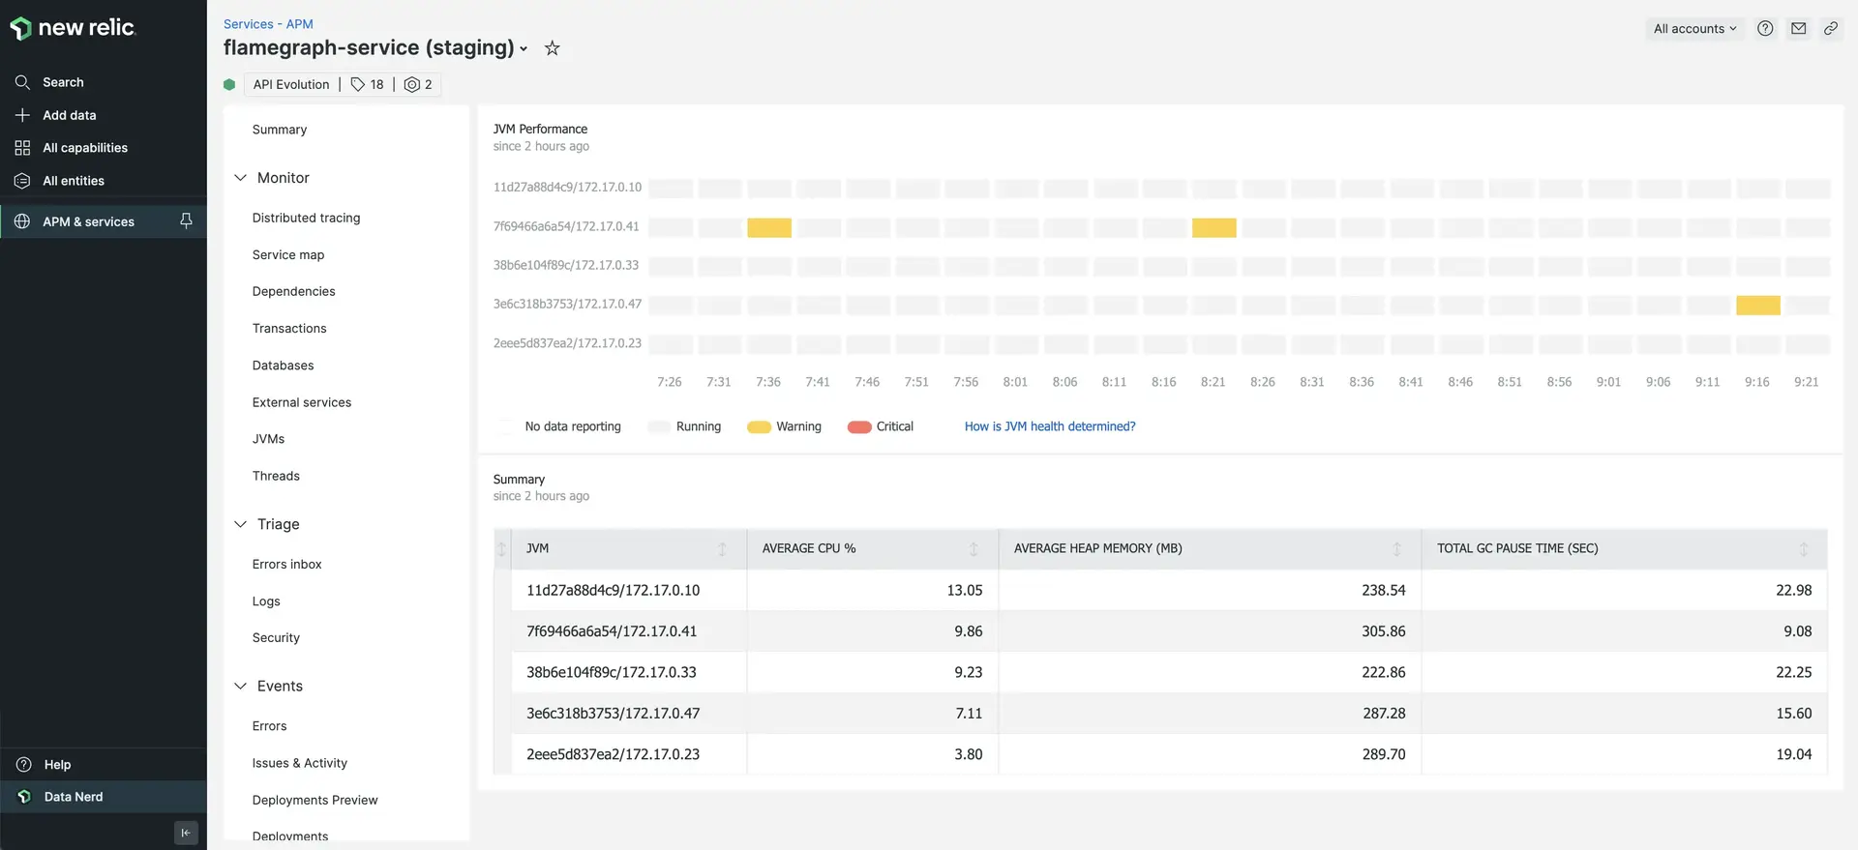Click the green health status indicator
1858x850 pixels.
pyautogui.click(x=229, y=84)
